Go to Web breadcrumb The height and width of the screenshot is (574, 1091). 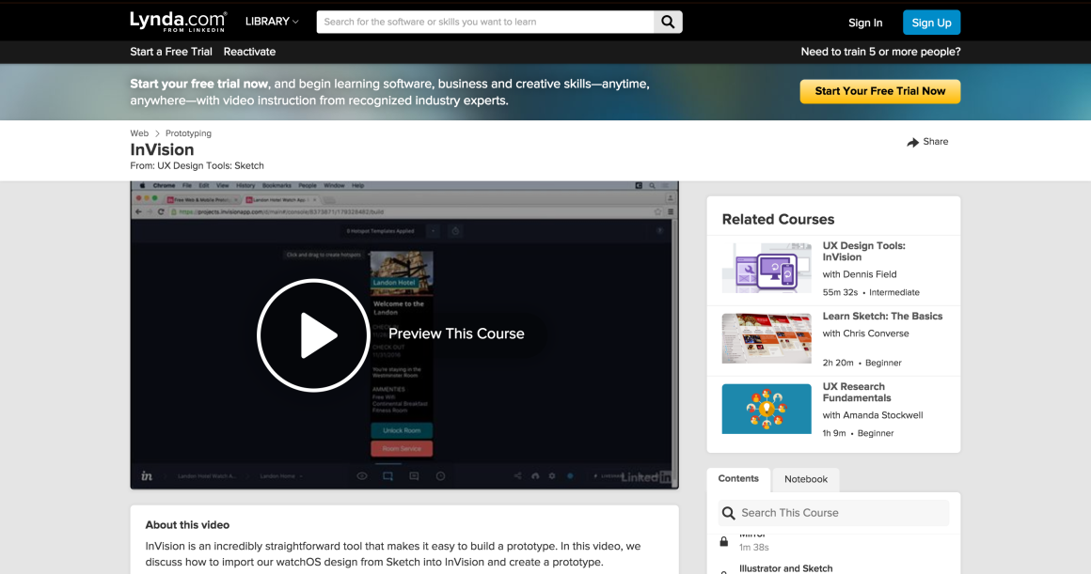pyautogui.click(x=139, y=133)
